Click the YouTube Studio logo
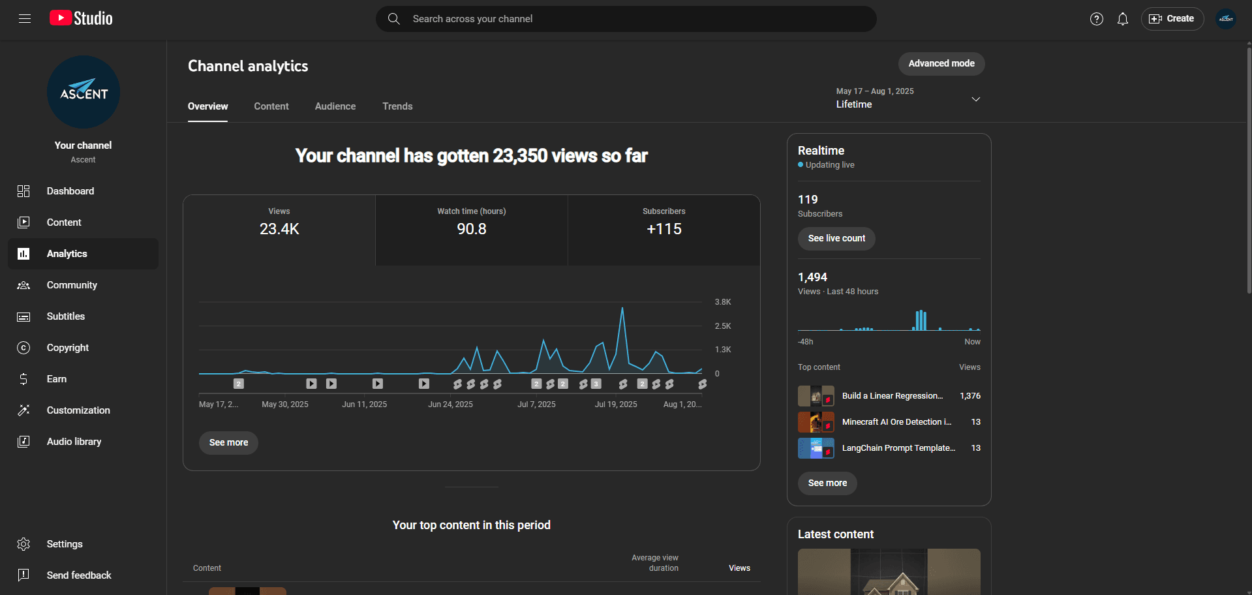 click(x=82, y=18)
